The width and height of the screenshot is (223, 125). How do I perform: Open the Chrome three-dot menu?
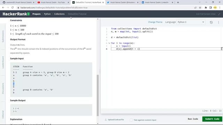[x=220, y=8]
